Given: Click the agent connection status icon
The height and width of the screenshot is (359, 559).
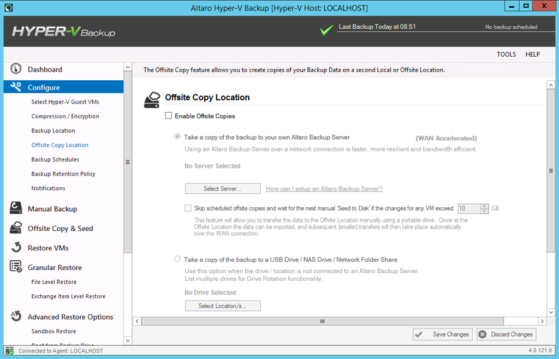Looking at the screenshot, I should coord(10,351).
